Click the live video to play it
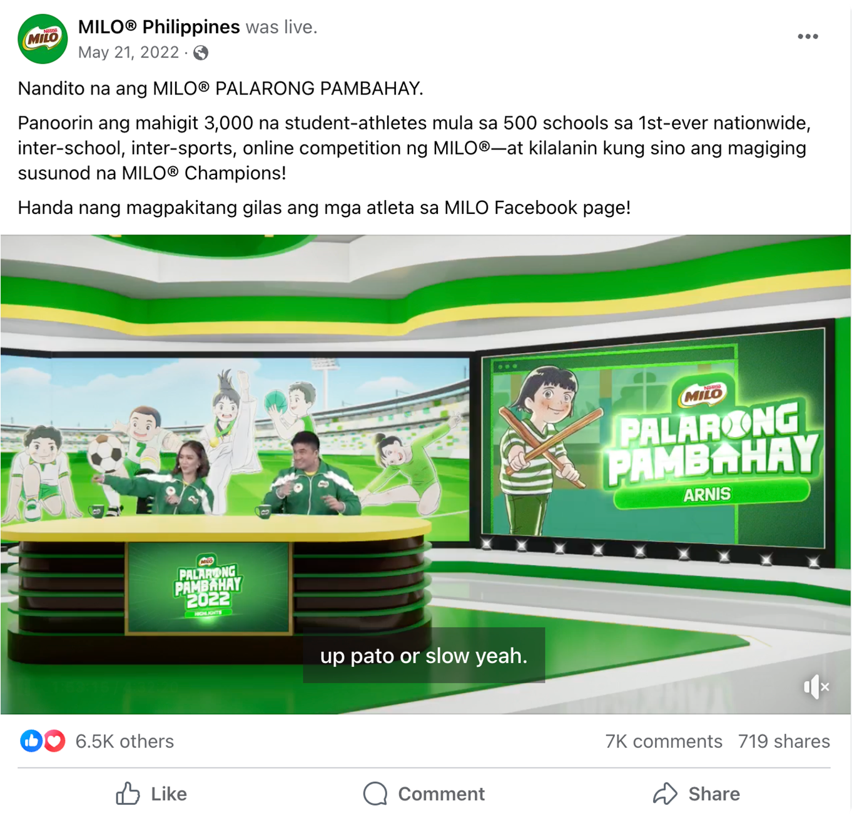852x818 pixels. click(425, 475)
